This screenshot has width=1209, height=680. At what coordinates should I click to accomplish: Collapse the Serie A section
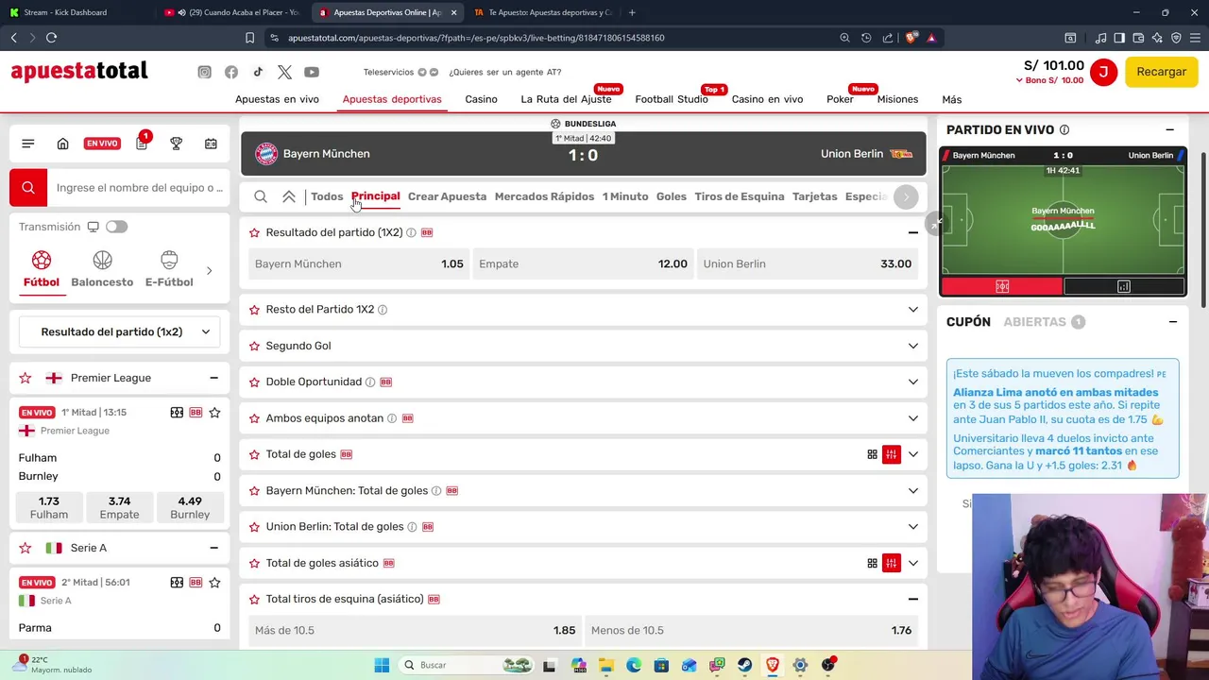coord(213,548)
